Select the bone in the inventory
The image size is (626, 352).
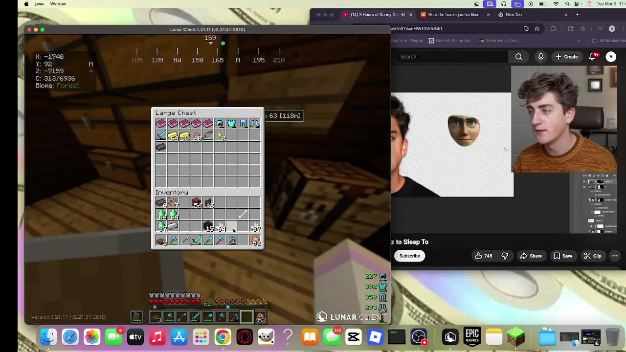tap(243, 214)
